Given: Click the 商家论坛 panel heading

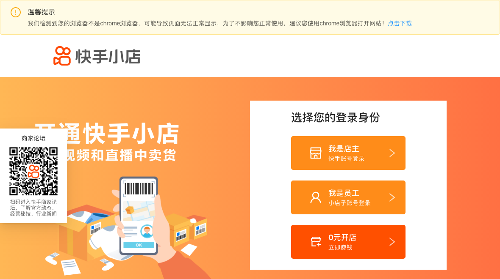Looking at the screenshot, I should point(33,138).
